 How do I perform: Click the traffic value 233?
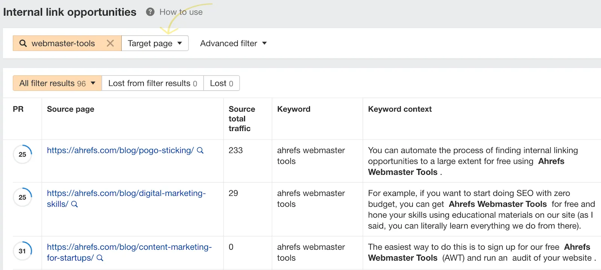pos(236,151)
